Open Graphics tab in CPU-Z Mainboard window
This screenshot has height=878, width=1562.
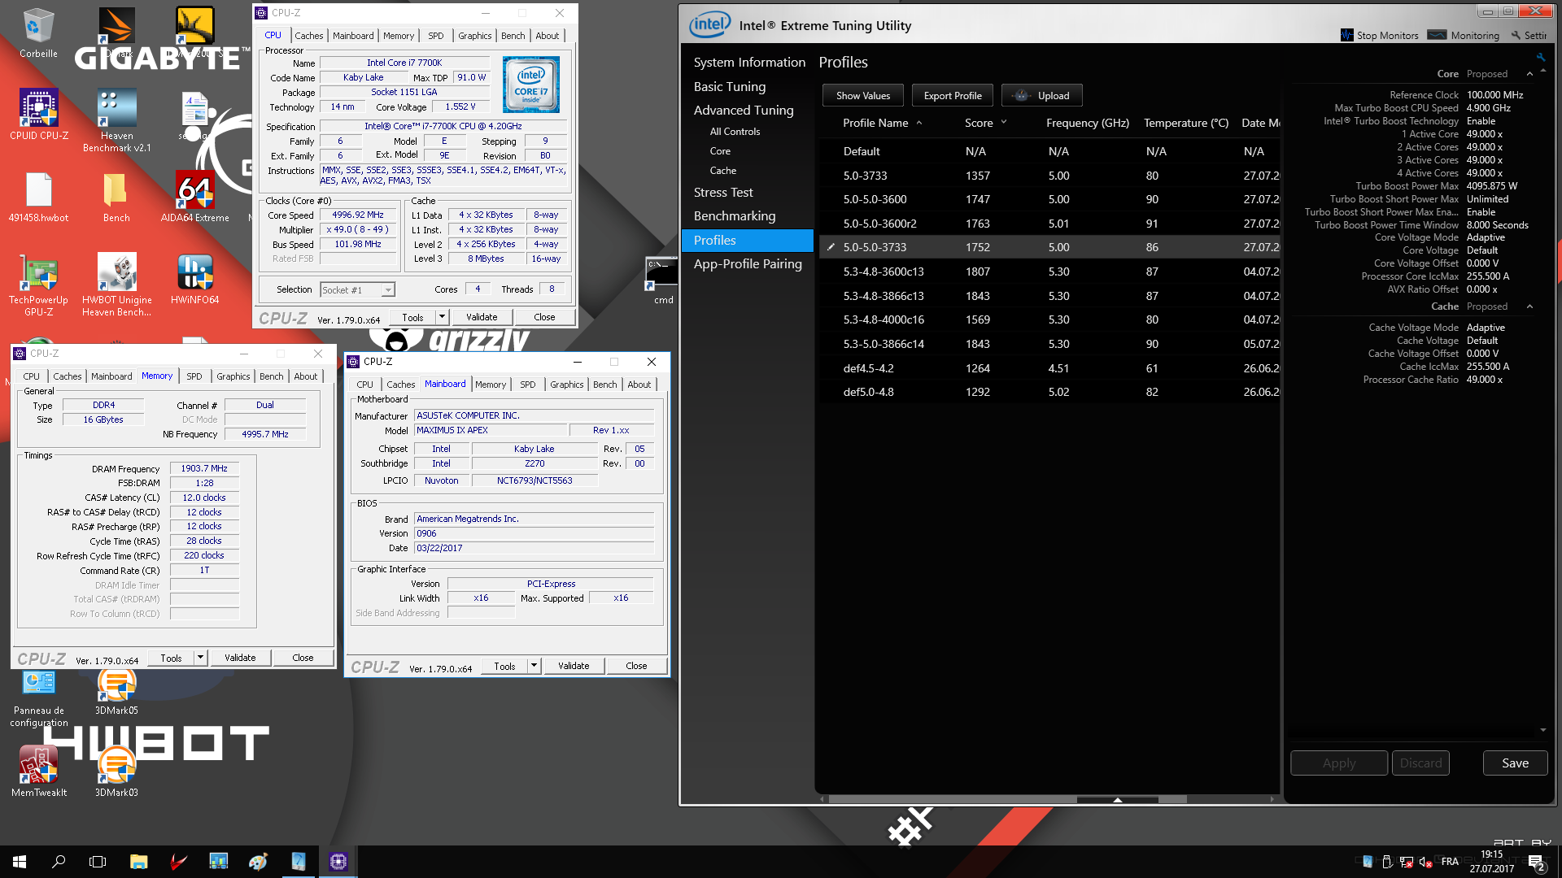(566, 385)
